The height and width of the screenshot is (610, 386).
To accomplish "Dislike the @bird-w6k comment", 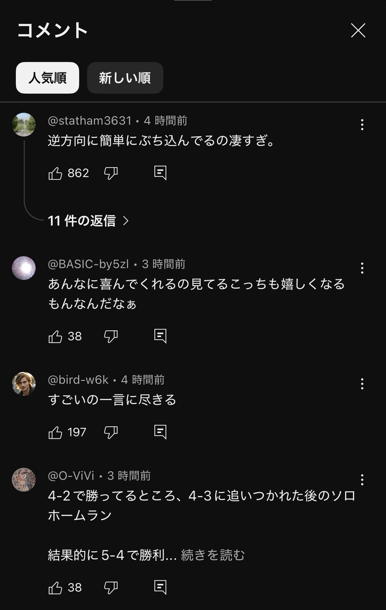I will click(x=111, y=432).
